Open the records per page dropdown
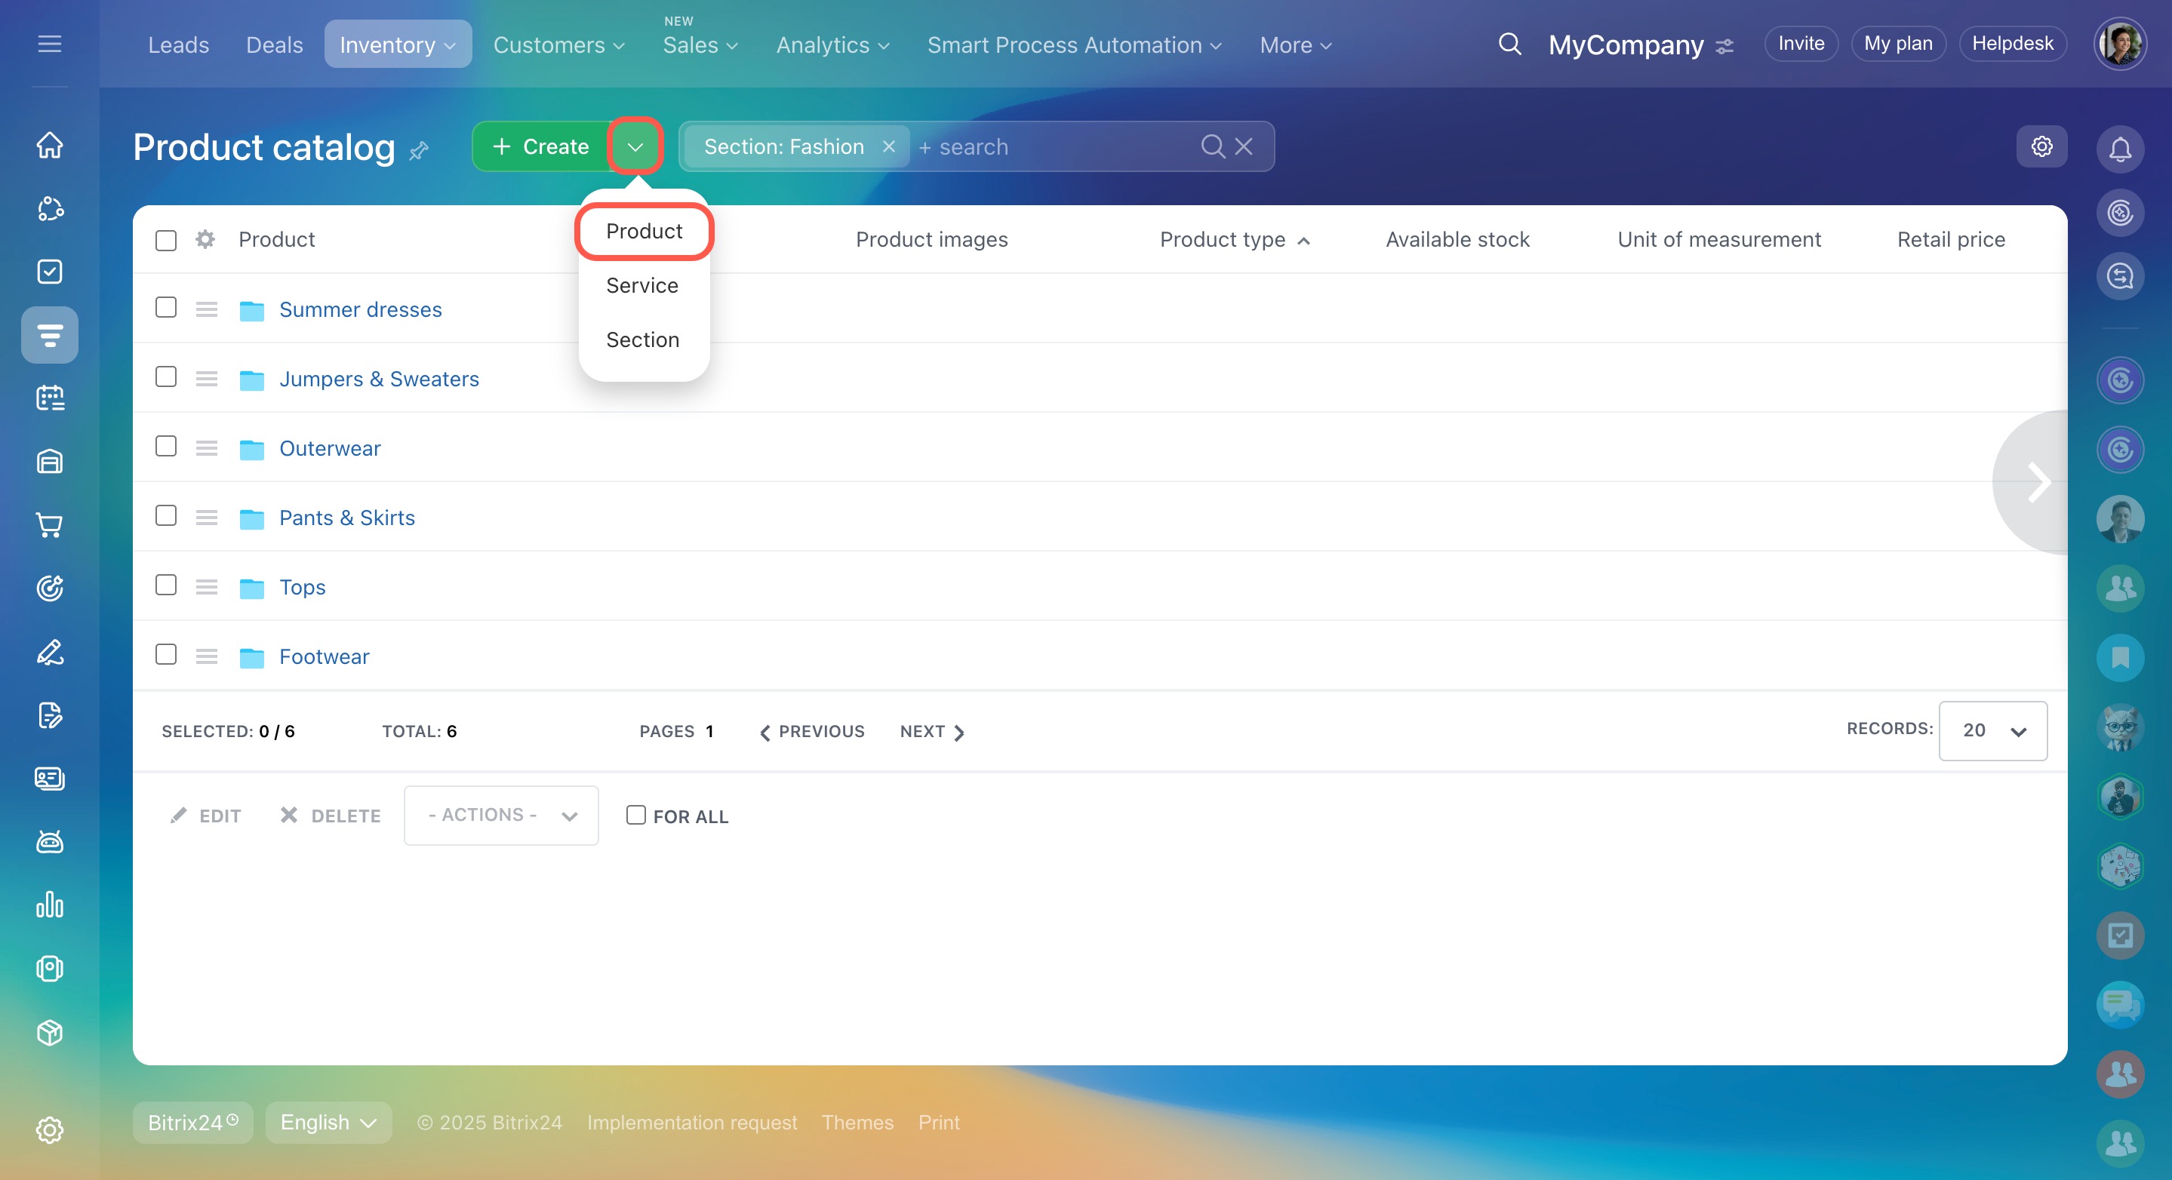 coord(1992,731)
